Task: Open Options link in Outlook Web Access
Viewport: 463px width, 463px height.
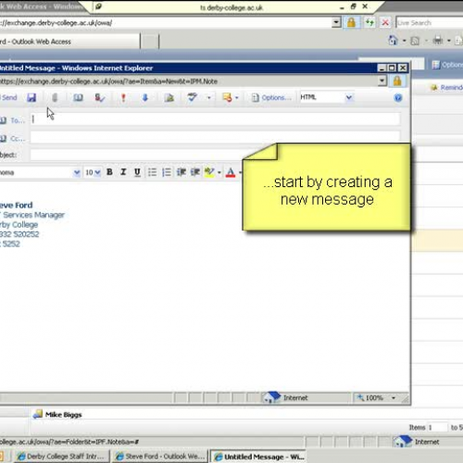Action: click(x=447, y=65)
